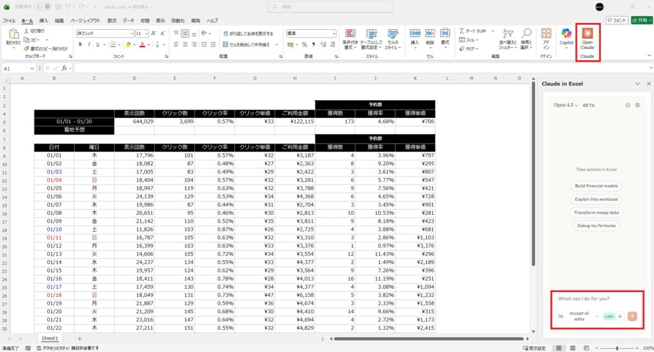Viewport: 654px width, 352px height.
Task: Open the font name dropdown
Action: pos(104,33)
